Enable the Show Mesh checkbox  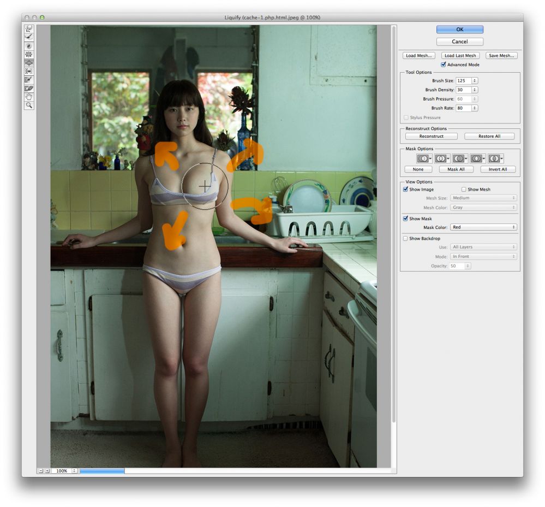pyautogui.click(x=464, y=190)
